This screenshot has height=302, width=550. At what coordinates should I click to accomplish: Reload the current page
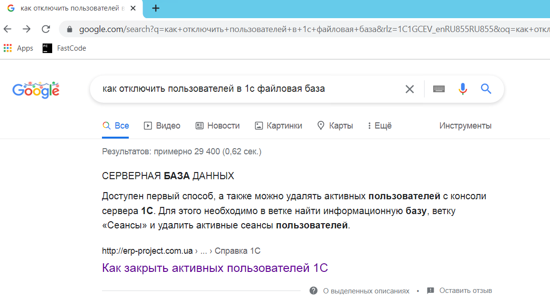(45, 29)
